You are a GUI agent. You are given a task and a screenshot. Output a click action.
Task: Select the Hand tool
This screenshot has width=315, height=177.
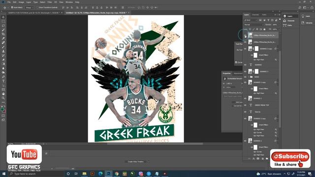coord(3,94)
